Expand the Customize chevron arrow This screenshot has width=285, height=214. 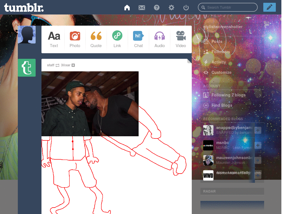(260, 73)
